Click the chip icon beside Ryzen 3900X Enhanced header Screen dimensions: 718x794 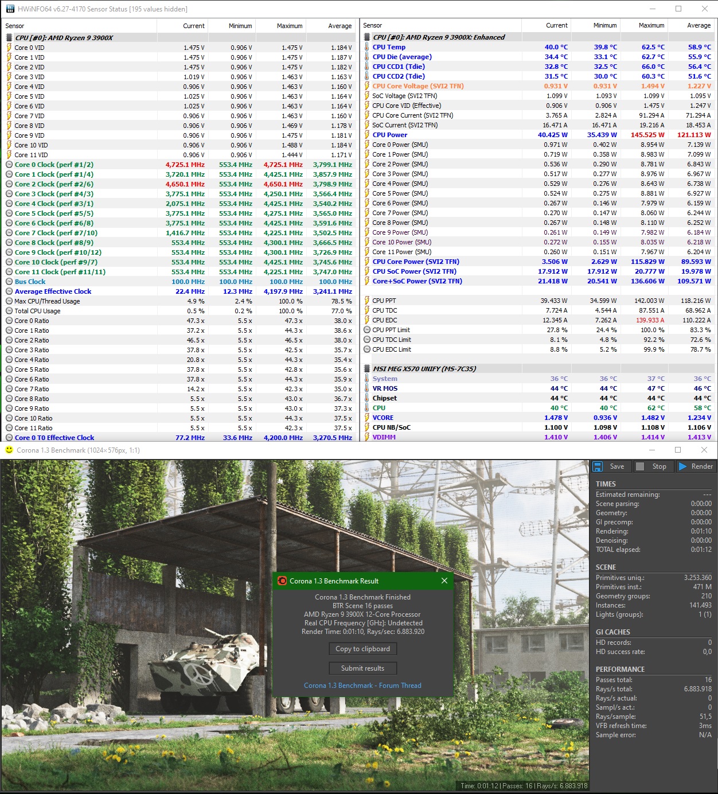367,37
